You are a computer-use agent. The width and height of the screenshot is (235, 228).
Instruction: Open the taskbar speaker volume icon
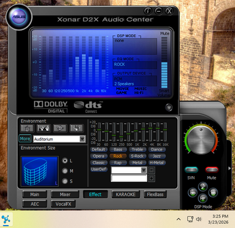click(x=199, y=219)
